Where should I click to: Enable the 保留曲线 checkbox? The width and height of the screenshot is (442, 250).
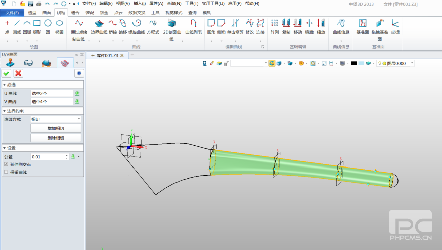point(6,172)
